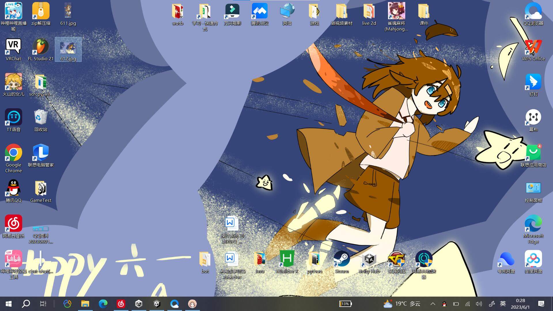553x311 pixels.
Task: Open Unity Hub desktop shortcut
Action: click(x=369, y=262)
